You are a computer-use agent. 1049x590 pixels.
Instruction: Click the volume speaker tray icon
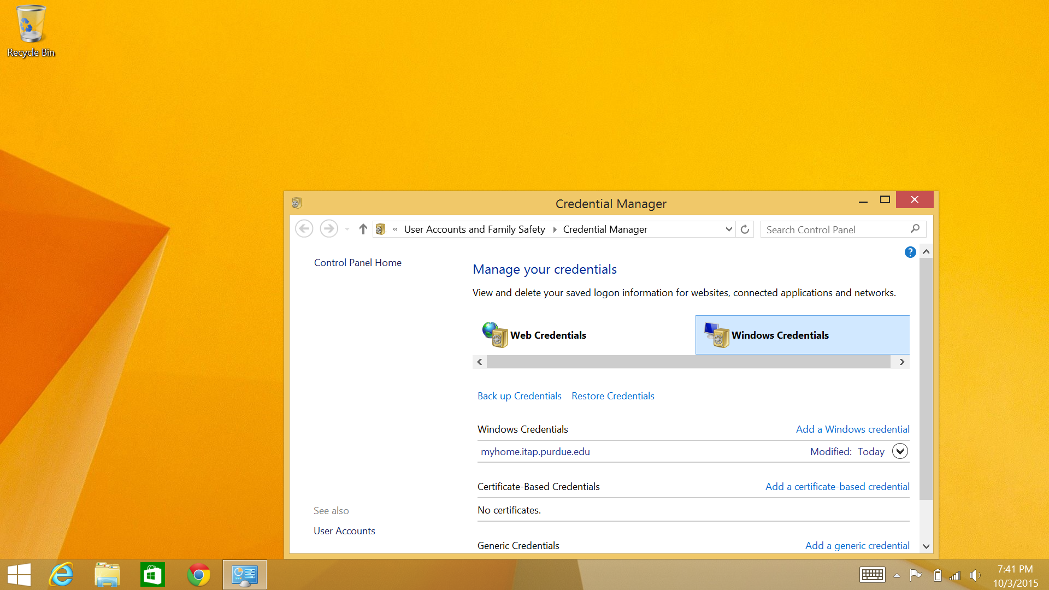coord(975,575)
